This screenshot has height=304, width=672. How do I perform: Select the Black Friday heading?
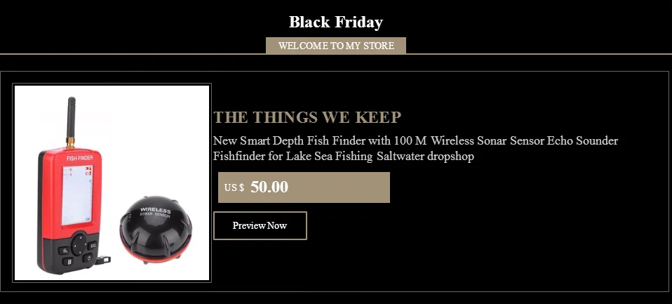pyautogui.click(x=336, y=22)
